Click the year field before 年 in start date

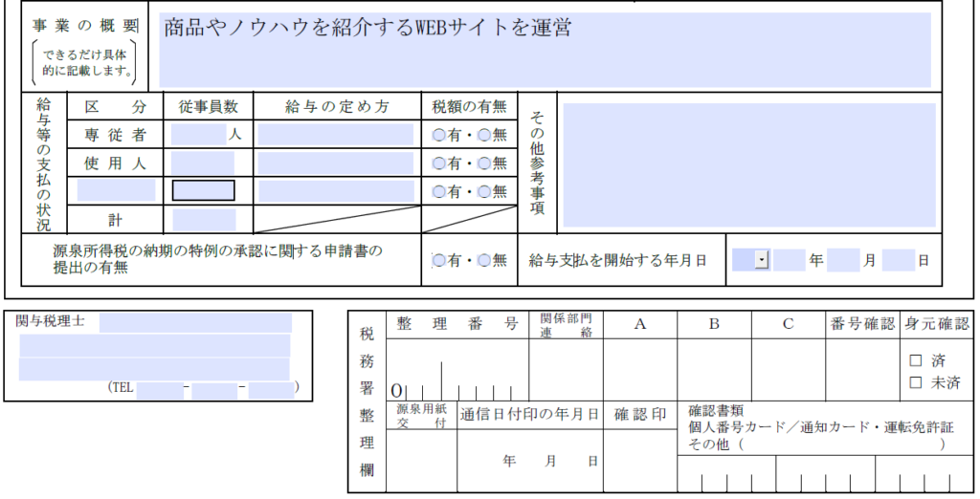tap(790, 260)
